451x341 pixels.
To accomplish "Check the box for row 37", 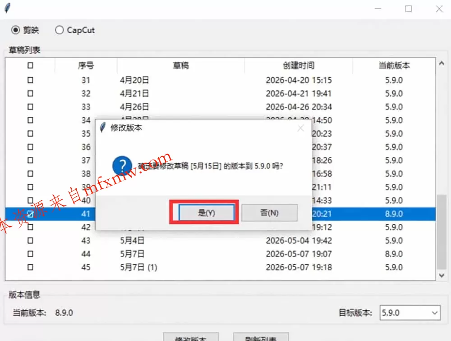I will coord(30,160).
